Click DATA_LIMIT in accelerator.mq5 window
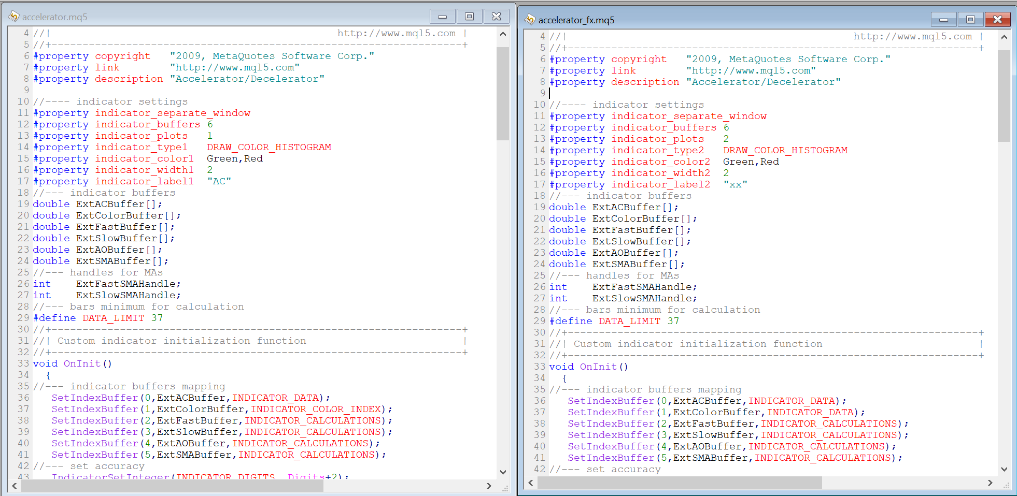This screenshot has width=1017, height=496. coord(114,318)
